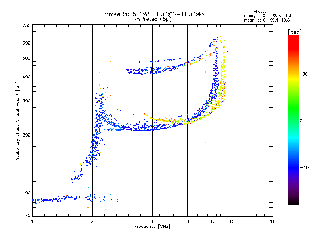Click the y-axis tick label "400"
The height and width of the screenshot is (241, 321).
[26, 77]
